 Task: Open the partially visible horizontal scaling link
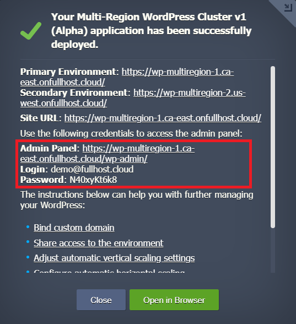pos(109,271)
